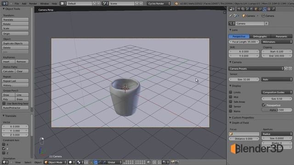Select the Orthographic lens tab
The width and height of the screenshot is (294, 165).
(260, 37)
